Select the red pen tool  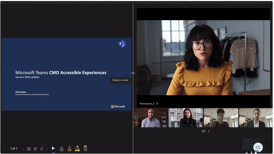[69, 149]
